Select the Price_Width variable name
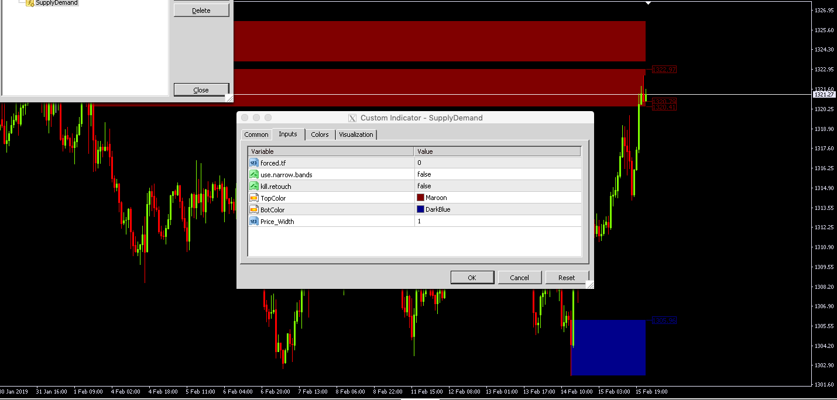This screenshot has width=837, height=400. point(277,221)
